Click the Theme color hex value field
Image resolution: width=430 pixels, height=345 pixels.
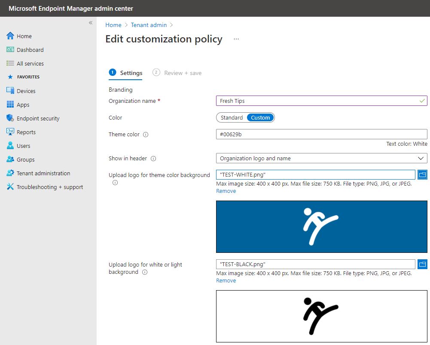pos(321,134)
